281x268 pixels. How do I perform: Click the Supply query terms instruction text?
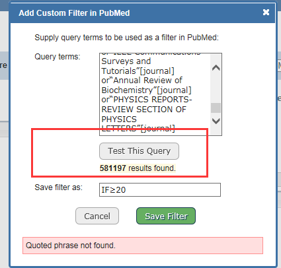click(126, 38)
